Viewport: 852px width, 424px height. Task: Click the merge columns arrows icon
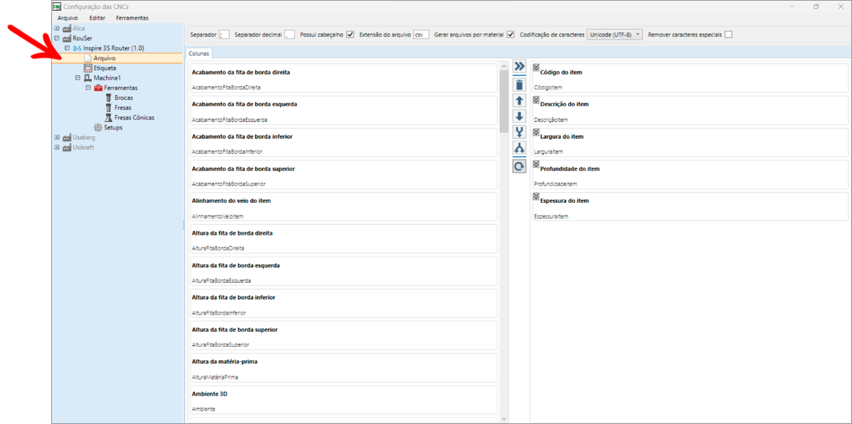519,132
